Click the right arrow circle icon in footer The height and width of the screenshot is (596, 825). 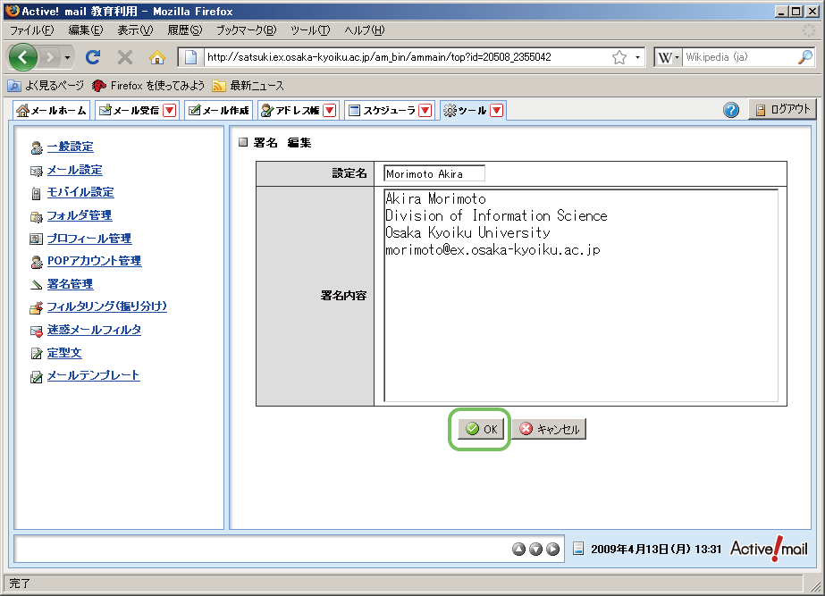tap(553, 549)
